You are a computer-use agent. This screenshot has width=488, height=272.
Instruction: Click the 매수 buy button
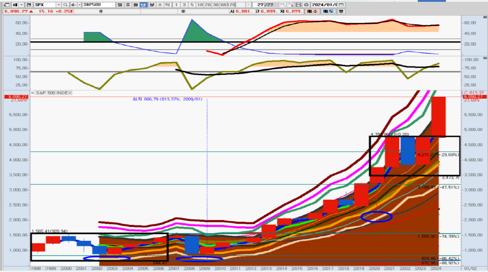coord(312,11)
